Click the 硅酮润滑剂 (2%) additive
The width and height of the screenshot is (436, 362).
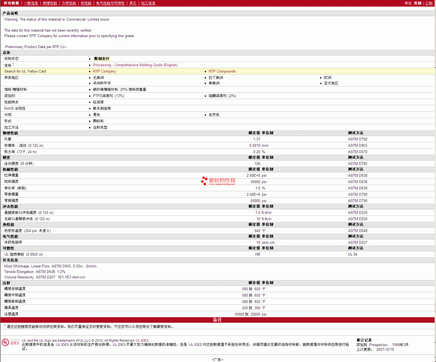(222, 96)
